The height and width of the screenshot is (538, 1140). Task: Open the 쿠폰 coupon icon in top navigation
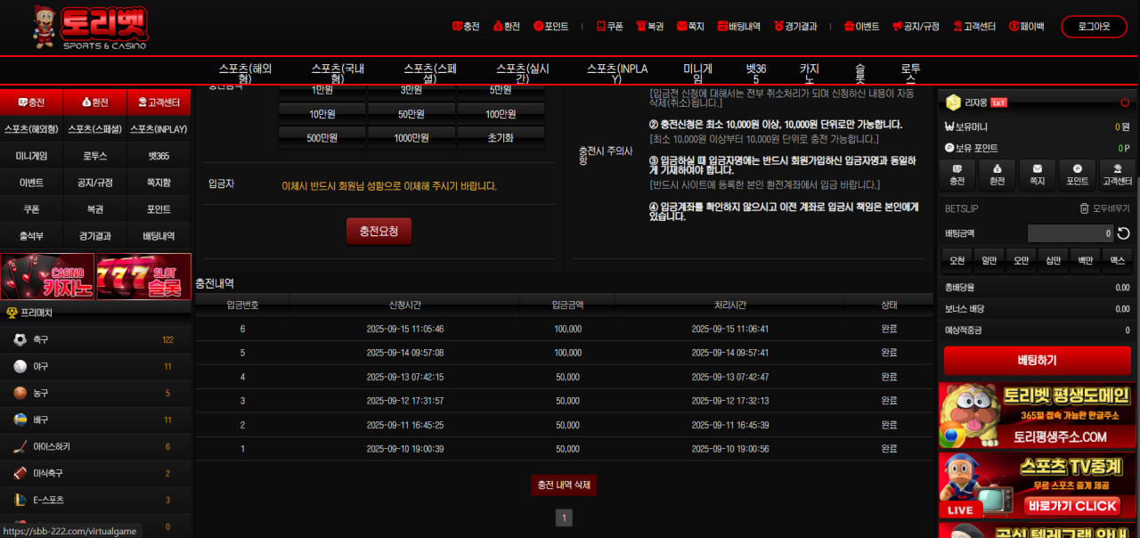[x=601, y=27]
